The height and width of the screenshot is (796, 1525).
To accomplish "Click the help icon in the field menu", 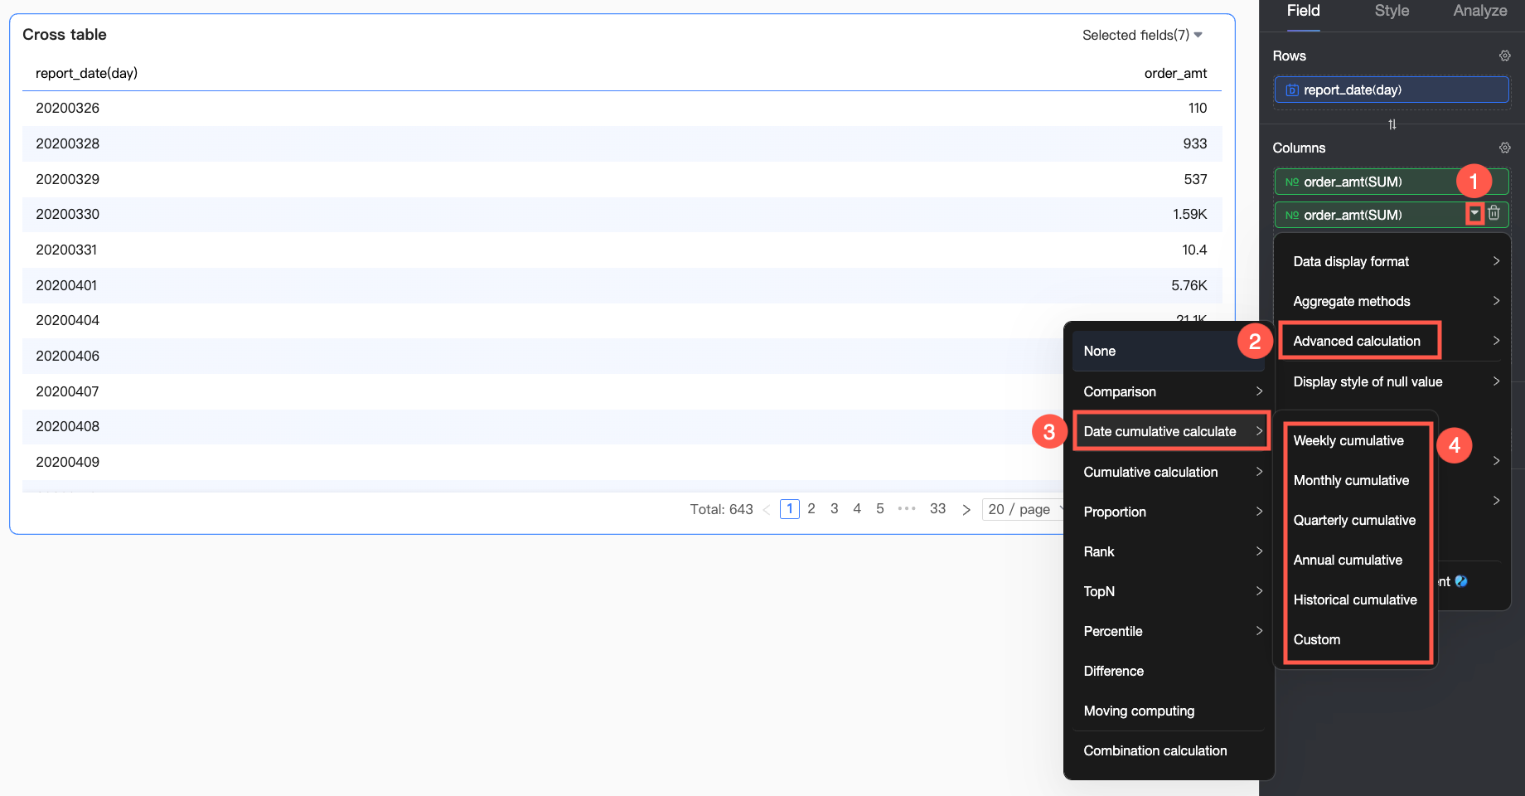I will tap(1461, 581).
